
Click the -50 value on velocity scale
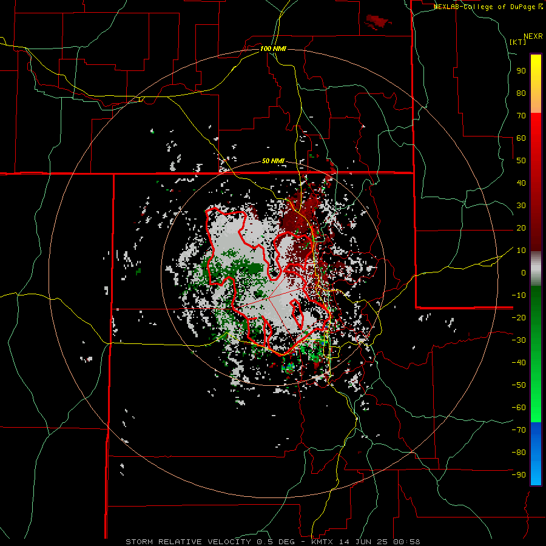click(x=519, y=385)
